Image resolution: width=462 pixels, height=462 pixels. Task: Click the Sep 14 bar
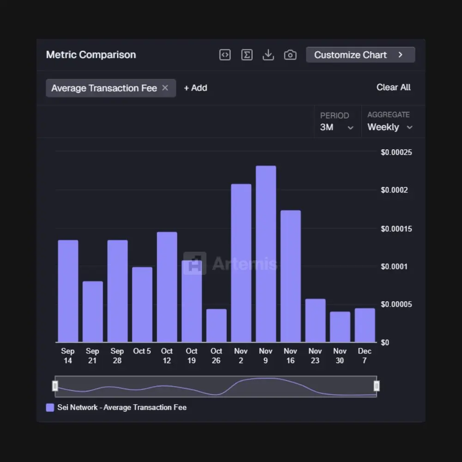[68, 291]
